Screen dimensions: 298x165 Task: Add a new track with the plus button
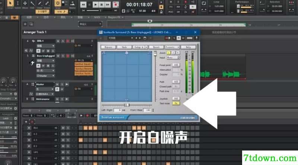pos(25,24)
